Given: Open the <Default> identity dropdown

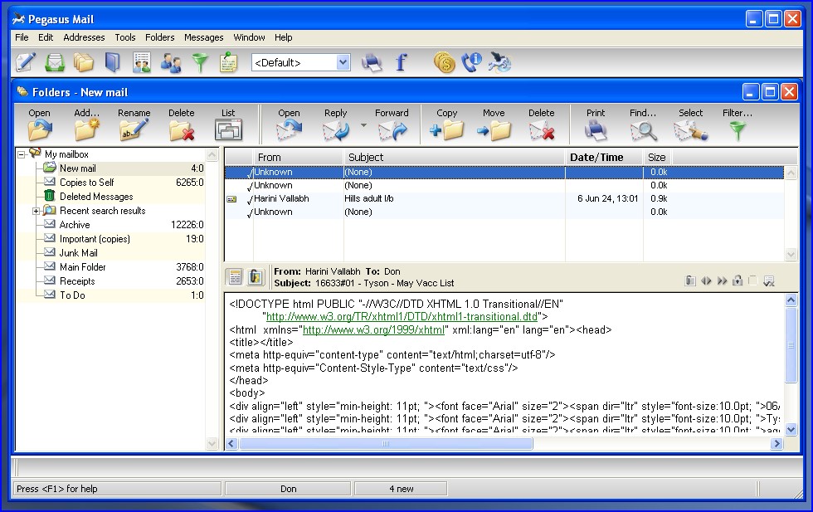Looking at the screenshot, I should pyautogui.click(x=343, y=62).
